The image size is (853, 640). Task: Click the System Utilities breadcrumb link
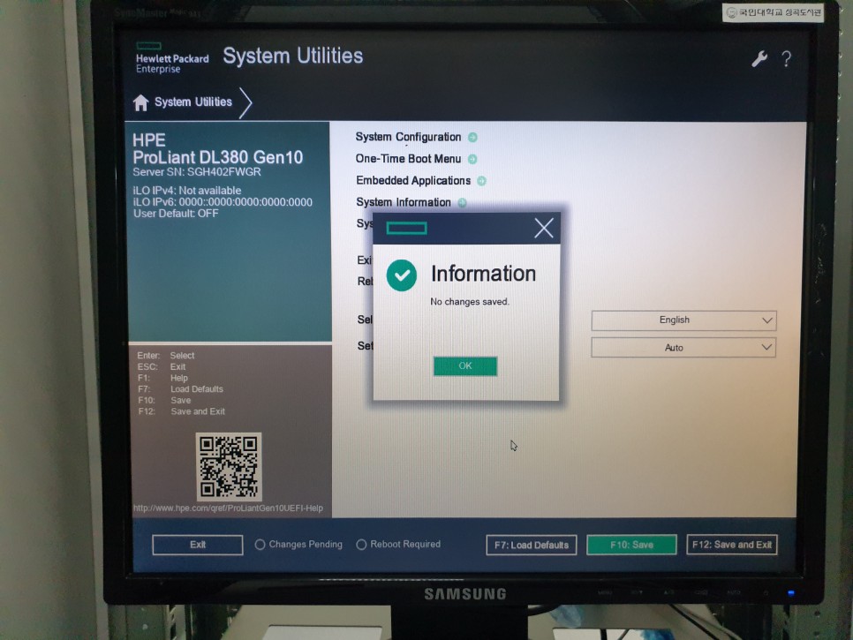tap(193, 102)
